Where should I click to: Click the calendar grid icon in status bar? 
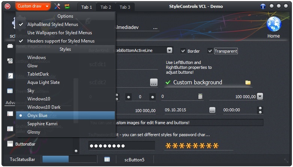tap(107, 159)
